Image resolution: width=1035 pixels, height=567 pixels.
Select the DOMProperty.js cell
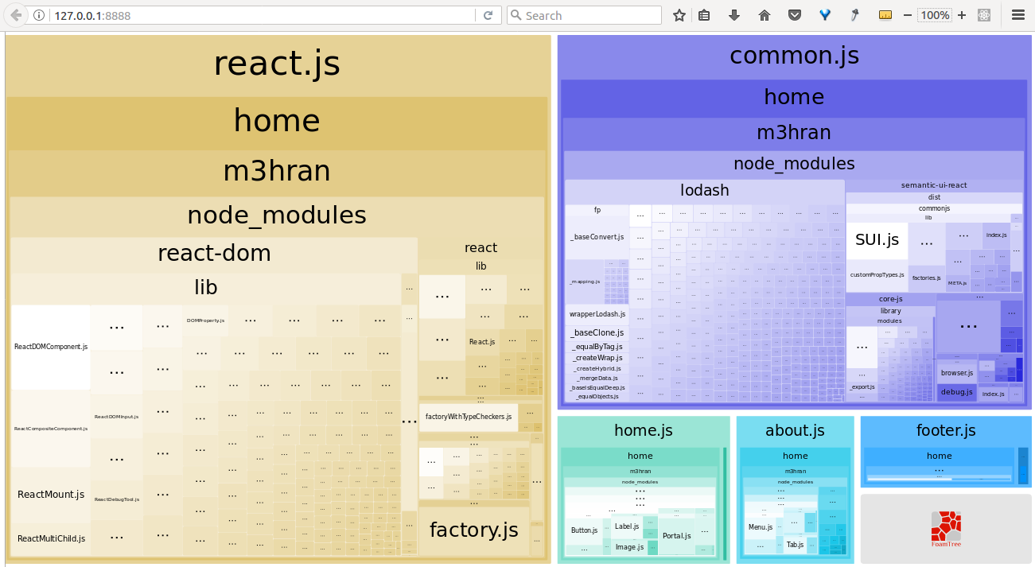click(205, 320)
